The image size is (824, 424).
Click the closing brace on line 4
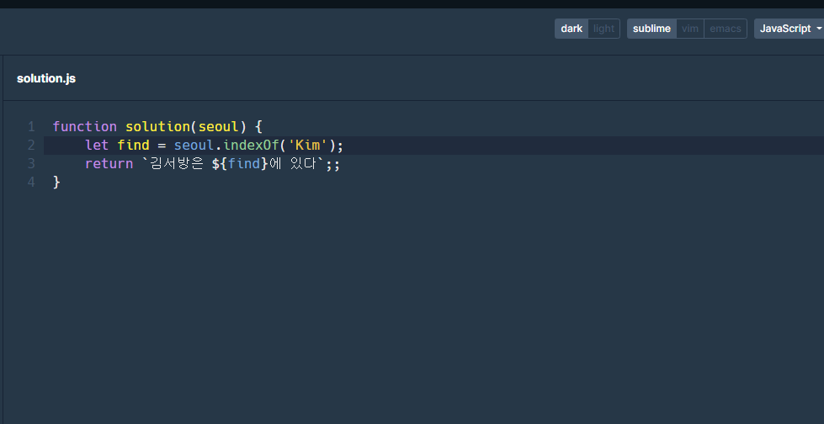coord(56,183)
